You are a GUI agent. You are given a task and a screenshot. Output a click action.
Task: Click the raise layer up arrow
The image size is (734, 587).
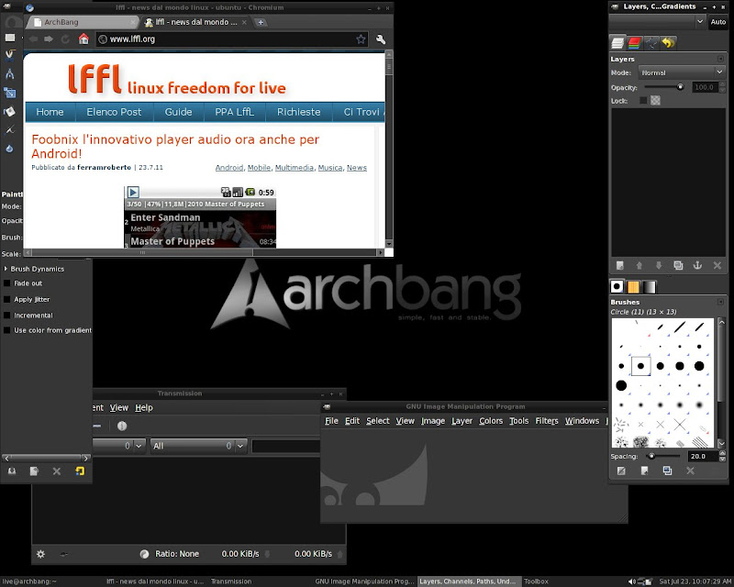639,265
